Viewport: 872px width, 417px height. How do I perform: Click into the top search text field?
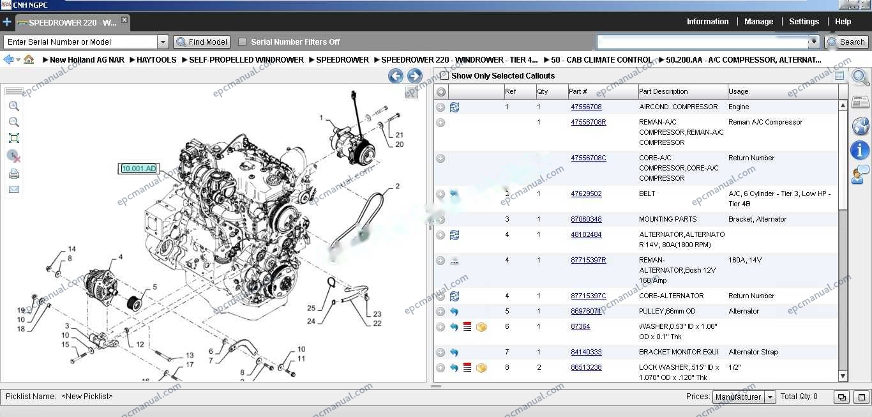(x=702, y=42)
